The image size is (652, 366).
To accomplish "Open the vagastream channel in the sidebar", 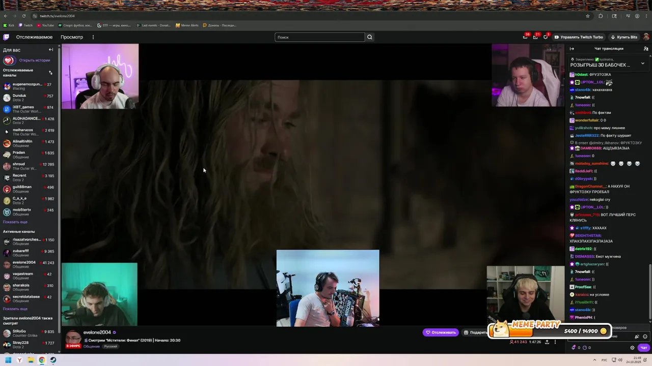I will 30,276.
